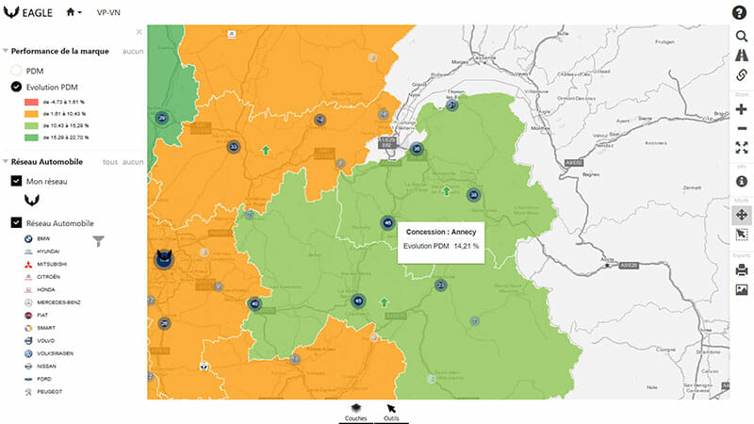Click the red -4,73 à 1,61 % swatch

click(x=31, y=102)
